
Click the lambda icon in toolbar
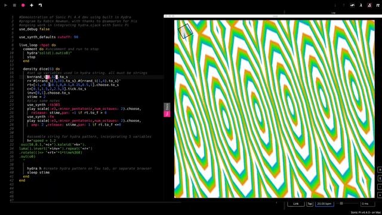[361, 5]
